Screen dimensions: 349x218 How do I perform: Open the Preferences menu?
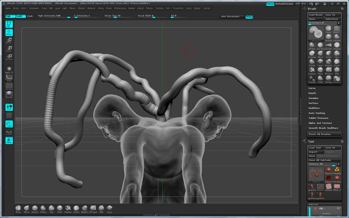click(x=120, y=8)
